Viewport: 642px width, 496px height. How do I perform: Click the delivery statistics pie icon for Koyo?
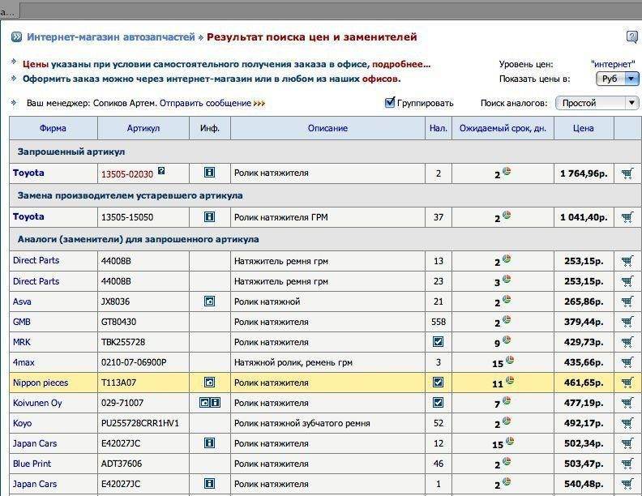[507, 421]
